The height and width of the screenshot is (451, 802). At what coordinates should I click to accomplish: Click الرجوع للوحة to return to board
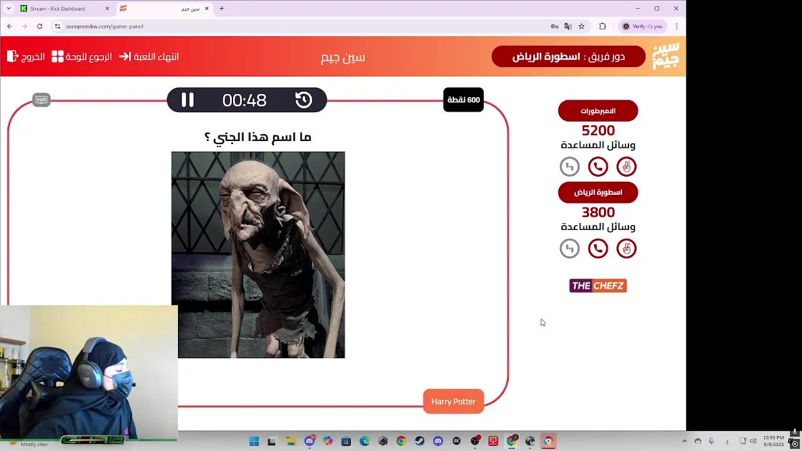point(81,56)
